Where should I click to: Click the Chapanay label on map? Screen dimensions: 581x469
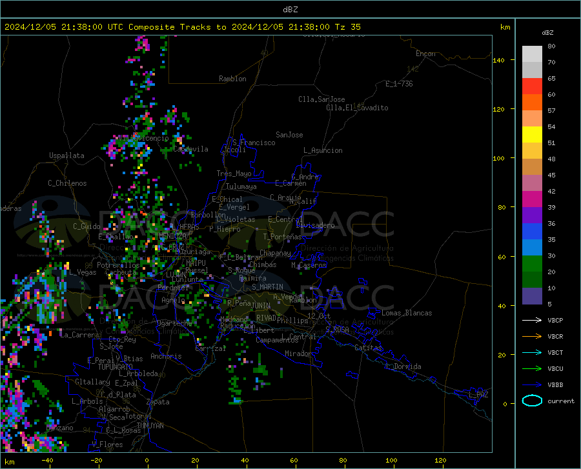[x=275, y=253]
